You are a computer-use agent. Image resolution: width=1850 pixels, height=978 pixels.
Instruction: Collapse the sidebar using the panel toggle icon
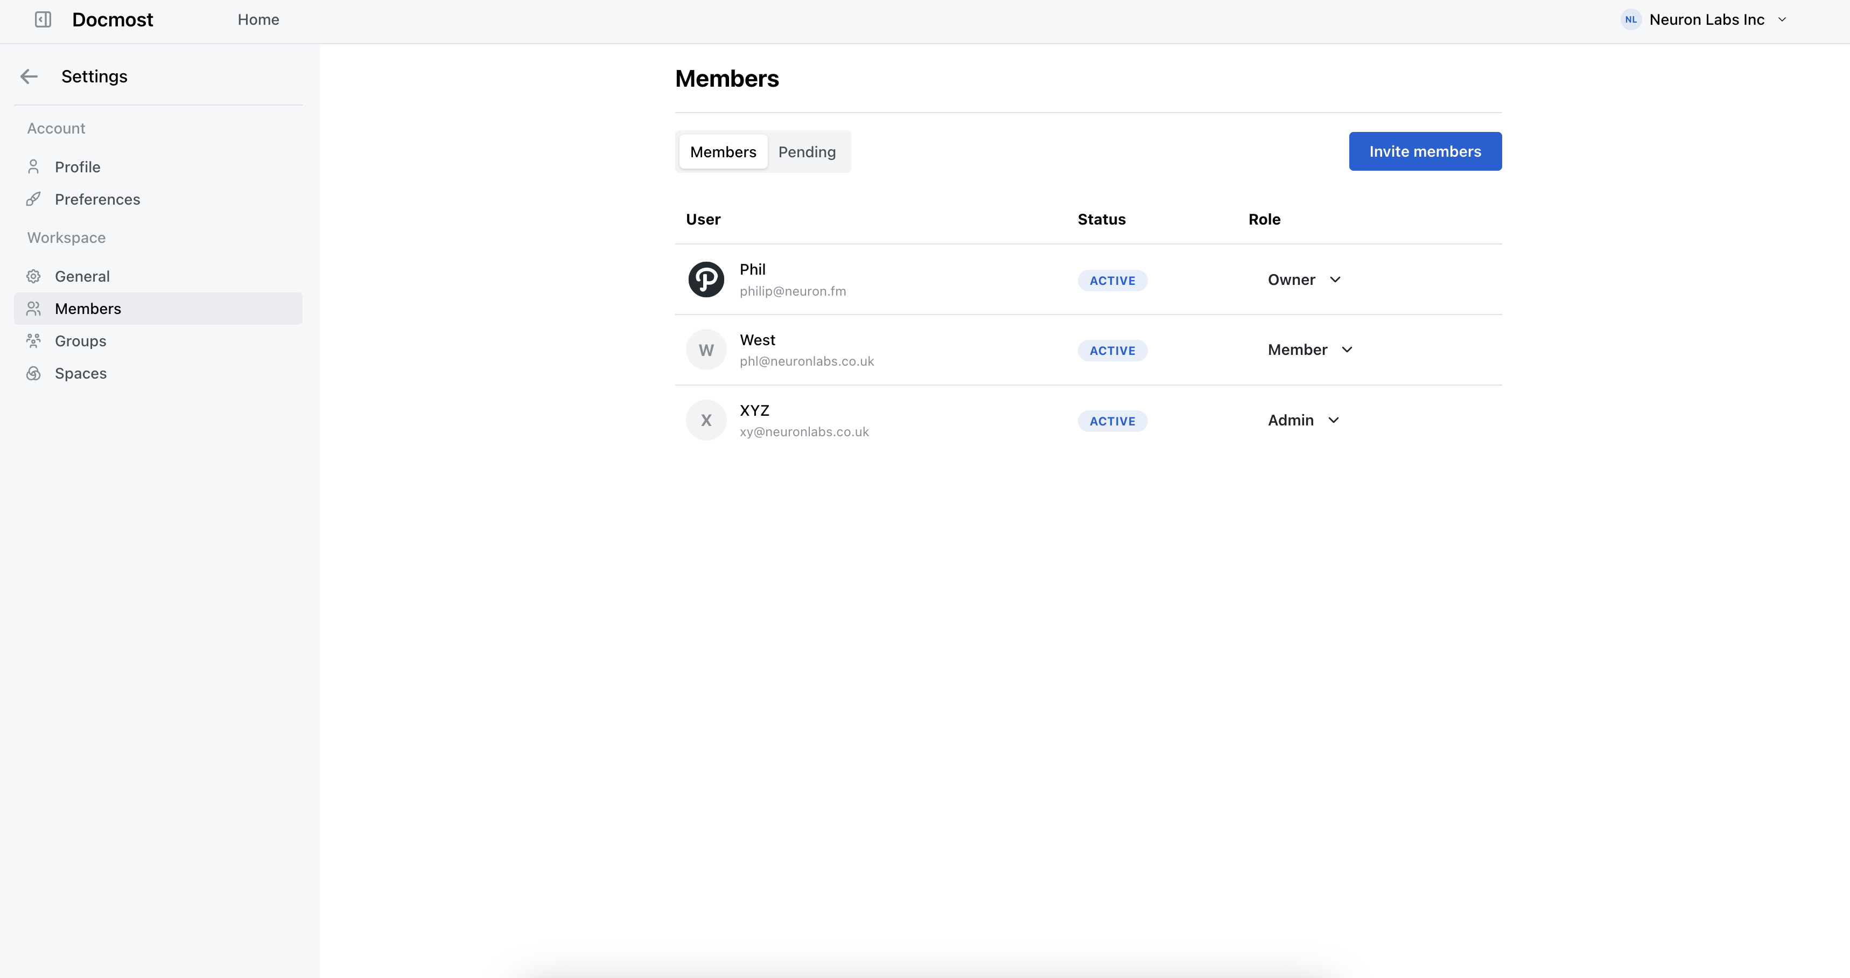[x=43, y=19]
